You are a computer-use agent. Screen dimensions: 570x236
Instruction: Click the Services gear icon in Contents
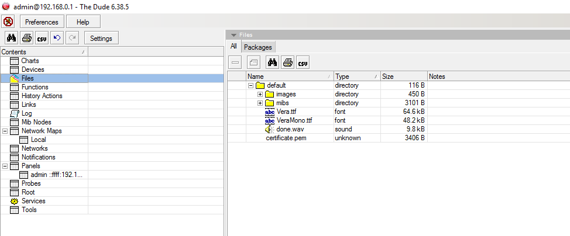15,201
